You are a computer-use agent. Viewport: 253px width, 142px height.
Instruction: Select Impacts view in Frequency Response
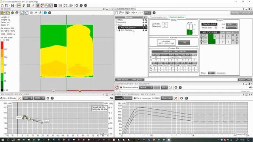point(119,98)
